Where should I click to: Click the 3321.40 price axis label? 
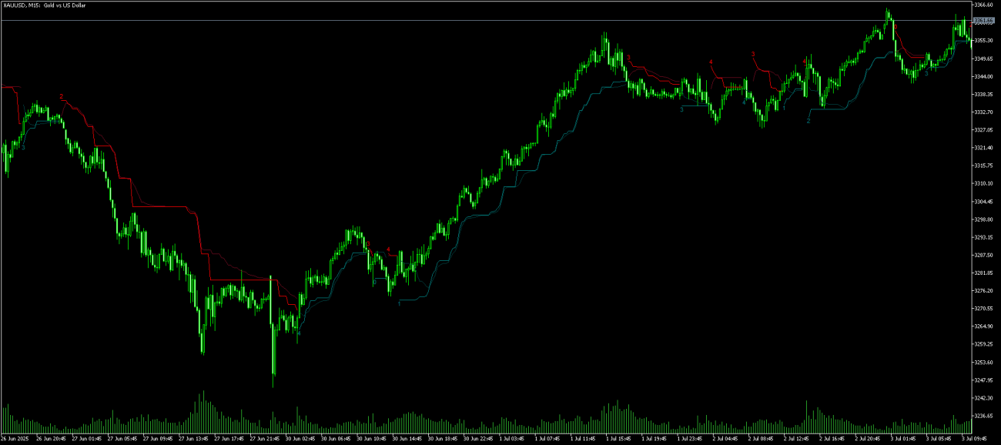[985, 148]
